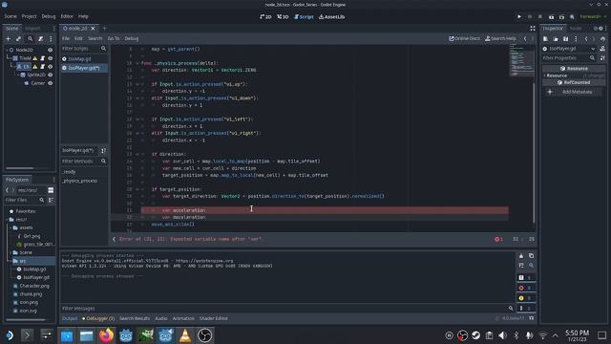This screenshot has width=611, height=344.
Task: Click Inspector property tools icon
Action: coord(602,58)
